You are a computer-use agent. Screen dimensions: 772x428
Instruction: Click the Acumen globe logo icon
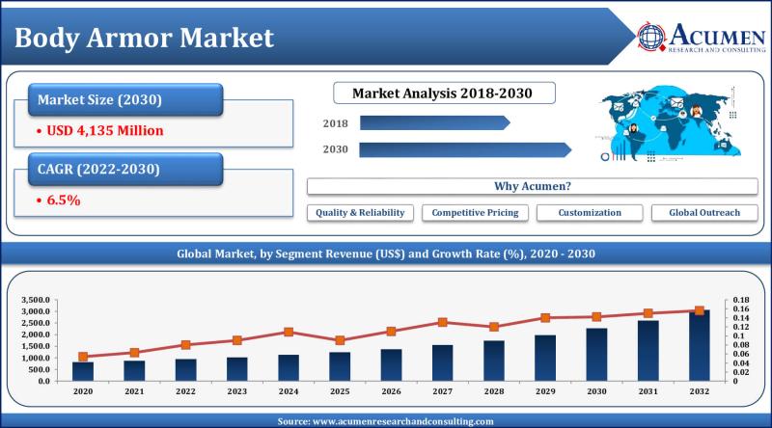[x=653, y=36]
